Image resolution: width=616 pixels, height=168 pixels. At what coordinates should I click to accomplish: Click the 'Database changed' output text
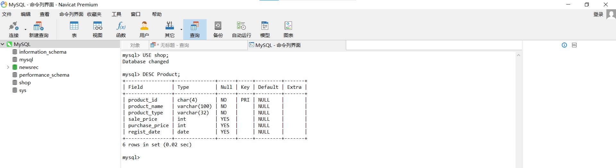[145, 62]
